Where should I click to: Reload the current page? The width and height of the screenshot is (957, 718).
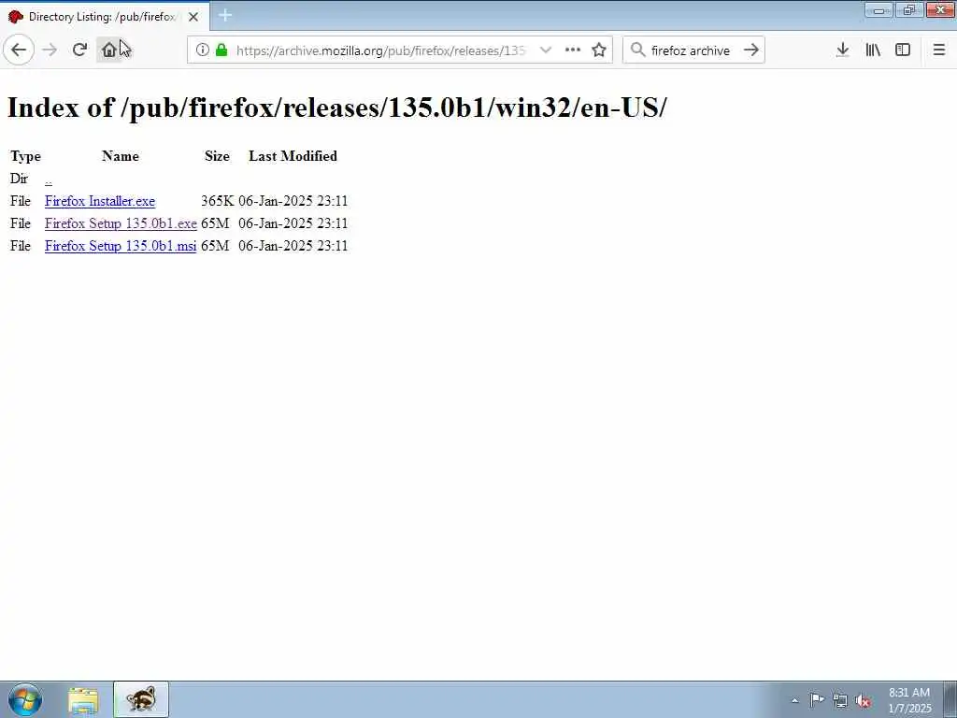[79, 50]
